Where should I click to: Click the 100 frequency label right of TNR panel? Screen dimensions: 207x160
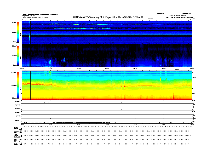pos(194,77)
